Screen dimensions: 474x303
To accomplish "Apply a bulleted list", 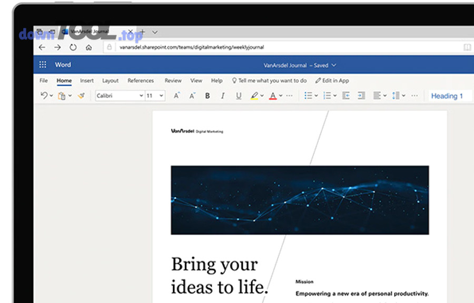I will click(x=309, y=95).
